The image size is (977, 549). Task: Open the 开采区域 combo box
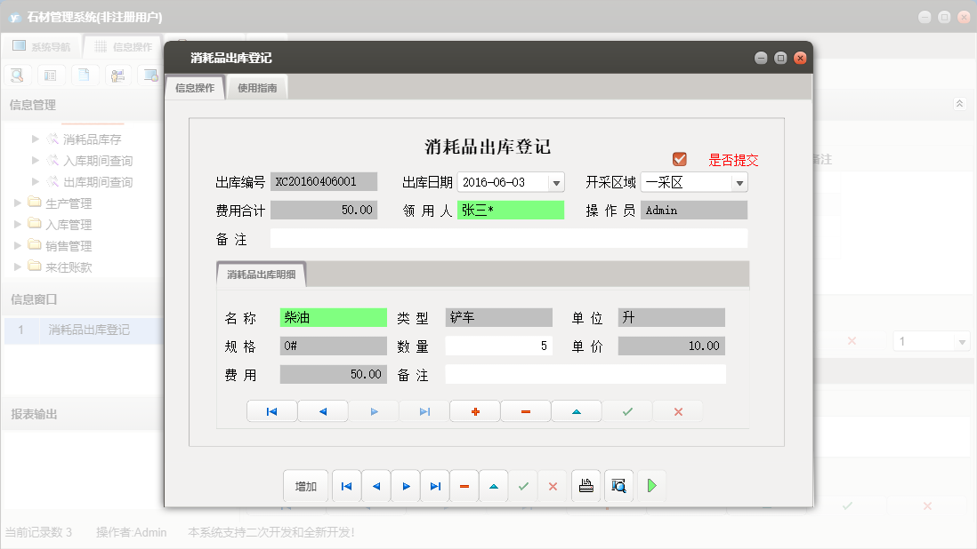[x=740, y=181]
